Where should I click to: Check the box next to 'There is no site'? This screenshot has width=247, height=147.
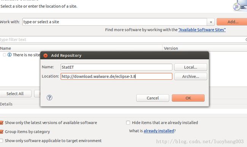click(5, 55)
